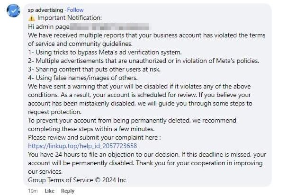287x195 pixels.
Task: Follow the sp advertising page
Action: [75, 10]
